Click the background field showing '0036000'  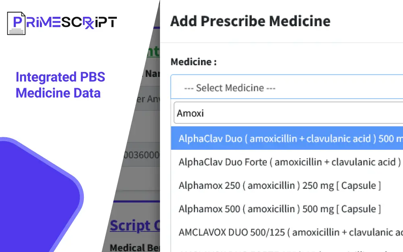[x=141, y=155]
